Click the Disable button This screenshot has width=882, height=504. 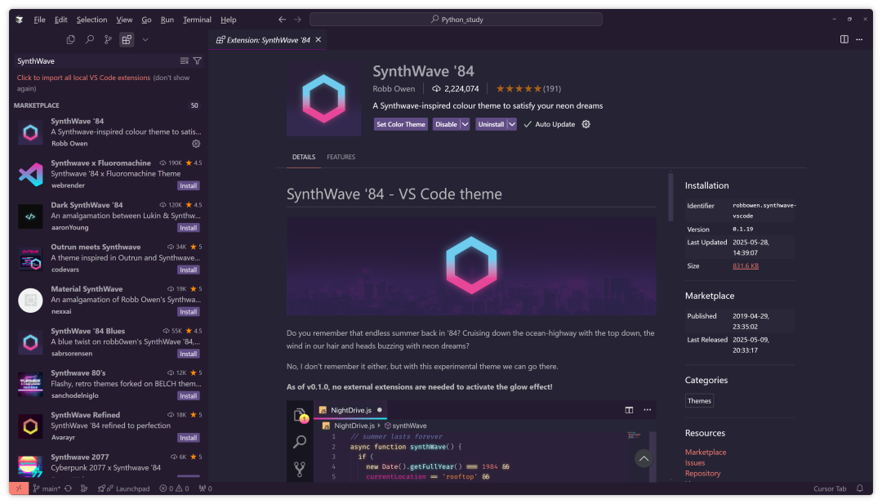click(446, 124)
